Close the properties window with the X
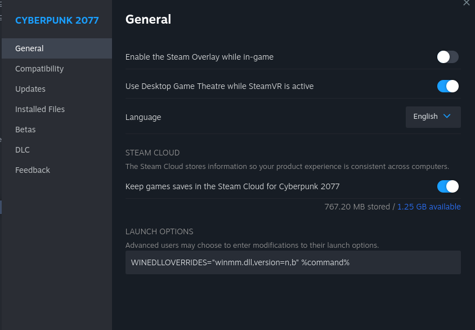 (466, 3)
